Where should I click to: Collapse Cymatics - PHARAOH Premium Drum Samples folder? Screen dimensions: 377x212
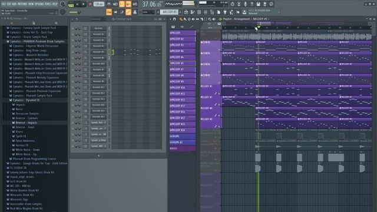pyautogui.click(x=37, y=41)
